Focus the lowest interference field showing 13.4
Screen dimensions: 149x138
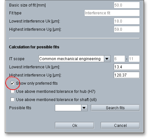click(127, 67)
